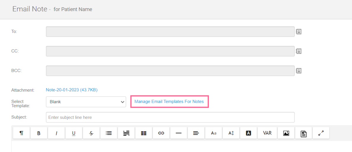Insert an image from the toolbar
Image resolution: width=352 pixels, height=152 pixels.
pos(286,133)
